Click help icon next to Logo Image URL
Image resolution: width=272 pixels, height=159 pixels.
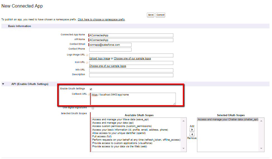point(87,55)
